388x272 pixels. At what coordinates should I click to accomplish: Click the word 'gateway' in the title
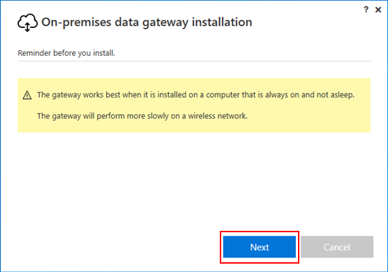(x=165, y=23)
